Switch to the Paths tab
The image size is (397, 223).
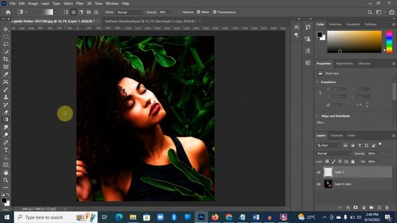click(x=352, y=136)
